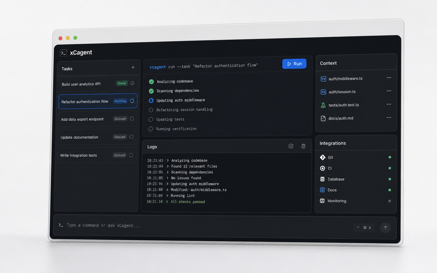
Task: Click the Database integration icon
Action: point(322,179)
